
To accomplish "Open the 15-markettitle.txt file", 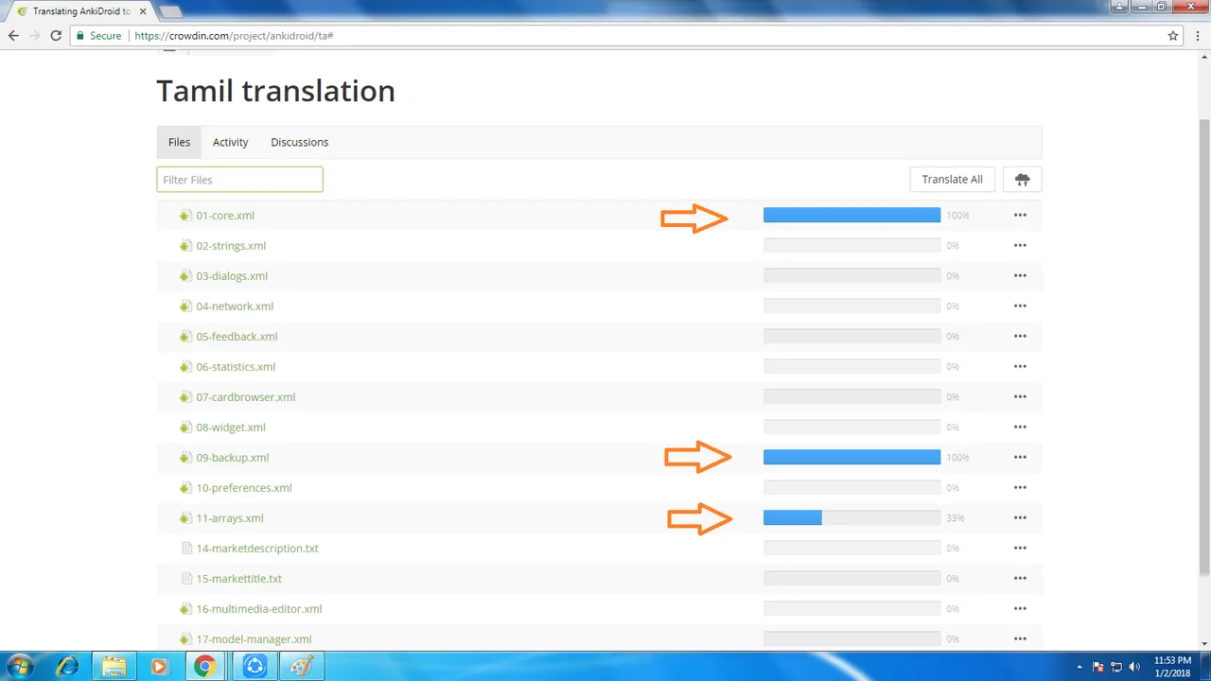I will coord(239,579).
